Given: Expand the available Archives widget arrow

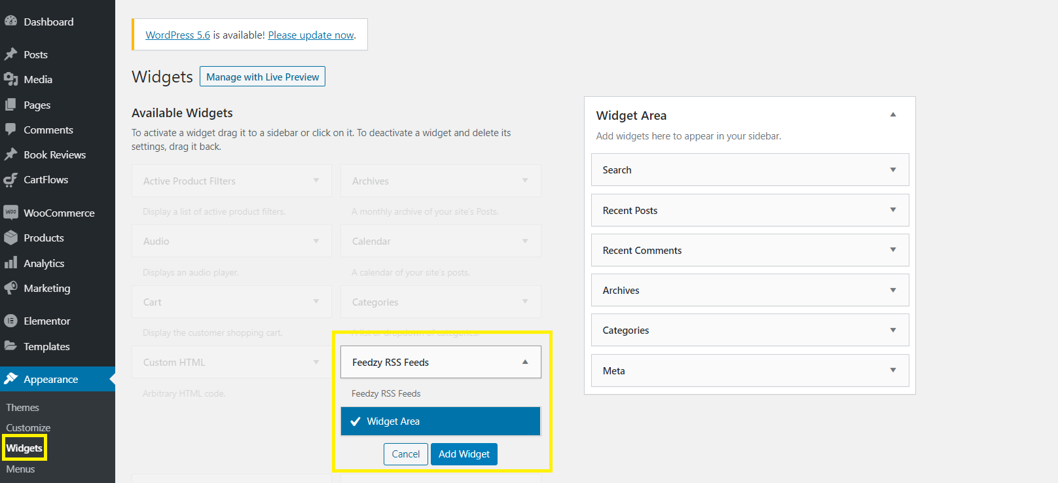Looking at the screenshot, I should (x=525, y=181).
